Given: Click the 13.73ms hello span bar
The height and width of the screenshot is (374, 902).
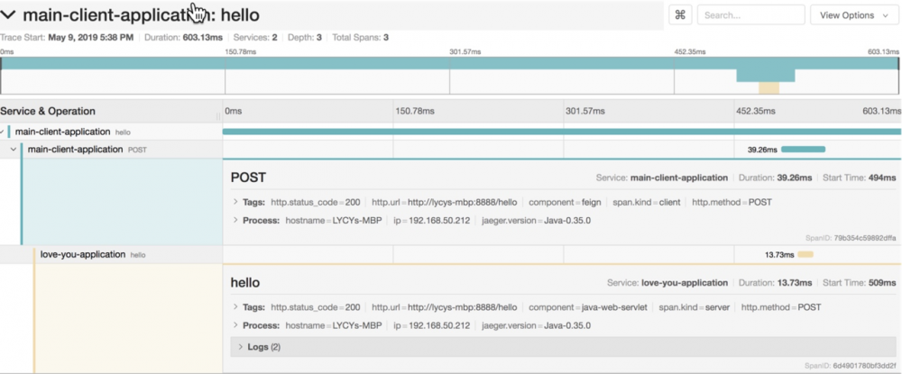Looking at the screenshot, I should coord(805,254).
